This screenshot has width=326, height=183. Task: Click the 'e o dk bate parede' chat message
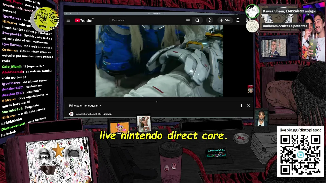tap(32, 112)
